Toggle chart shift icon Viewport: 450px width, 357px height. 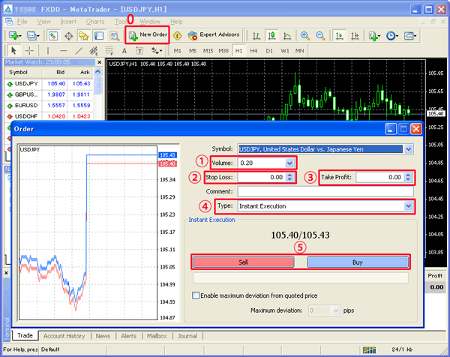pyautogui.click(x=355, y=36)
